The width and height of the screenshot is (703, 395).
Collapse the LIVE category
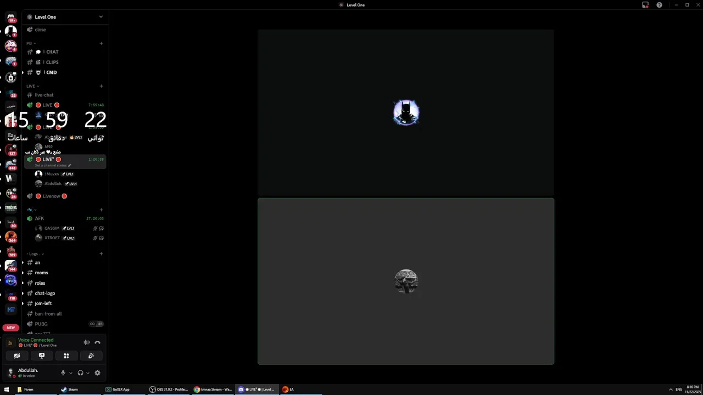32,86
